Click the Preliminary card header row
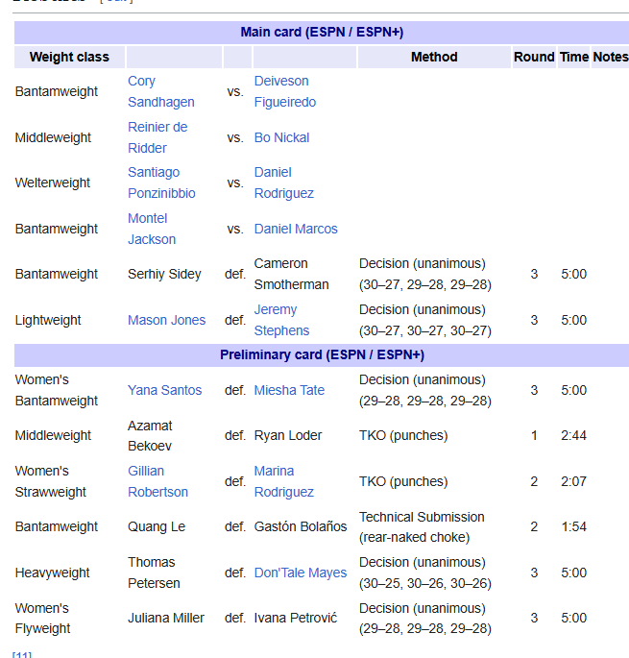Screen dimensions: 629x658 point(321,354)
